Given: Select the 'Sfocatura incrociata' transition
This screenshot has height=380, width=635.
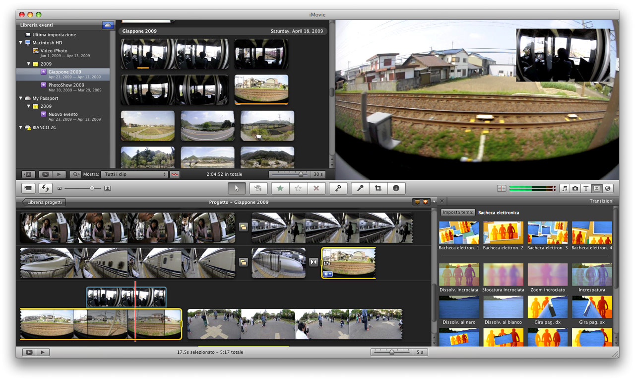Looking at the screenshot, I should point(503,278).
